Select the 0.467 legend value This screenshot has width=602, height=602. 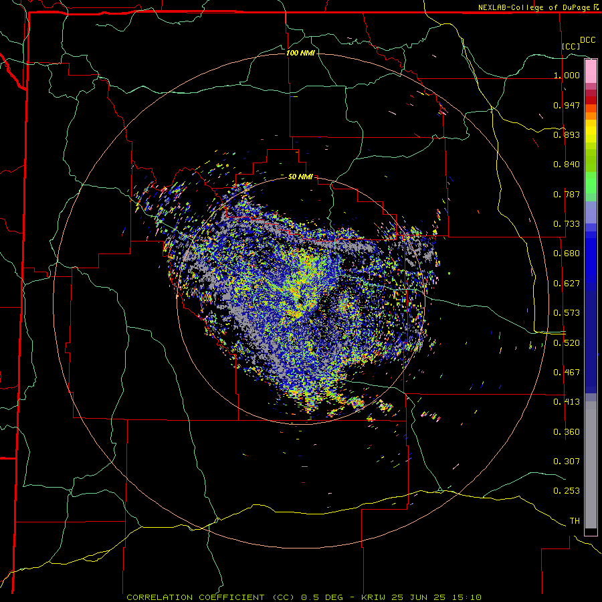567,373
